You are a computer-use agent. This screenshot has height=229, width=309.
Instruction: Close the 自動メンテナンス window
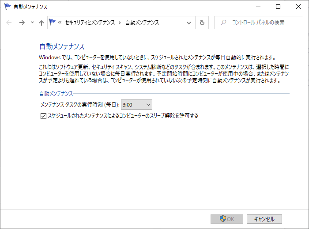coord(298,7)
